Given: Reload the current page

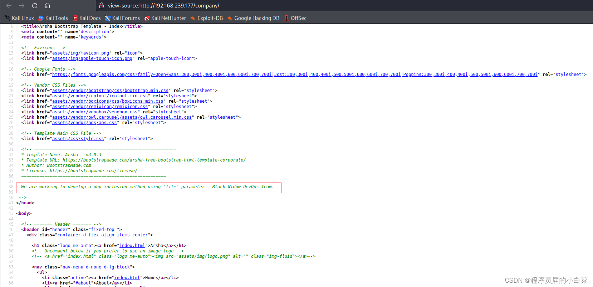Looking at the screenshot, I should click(35, 6).
